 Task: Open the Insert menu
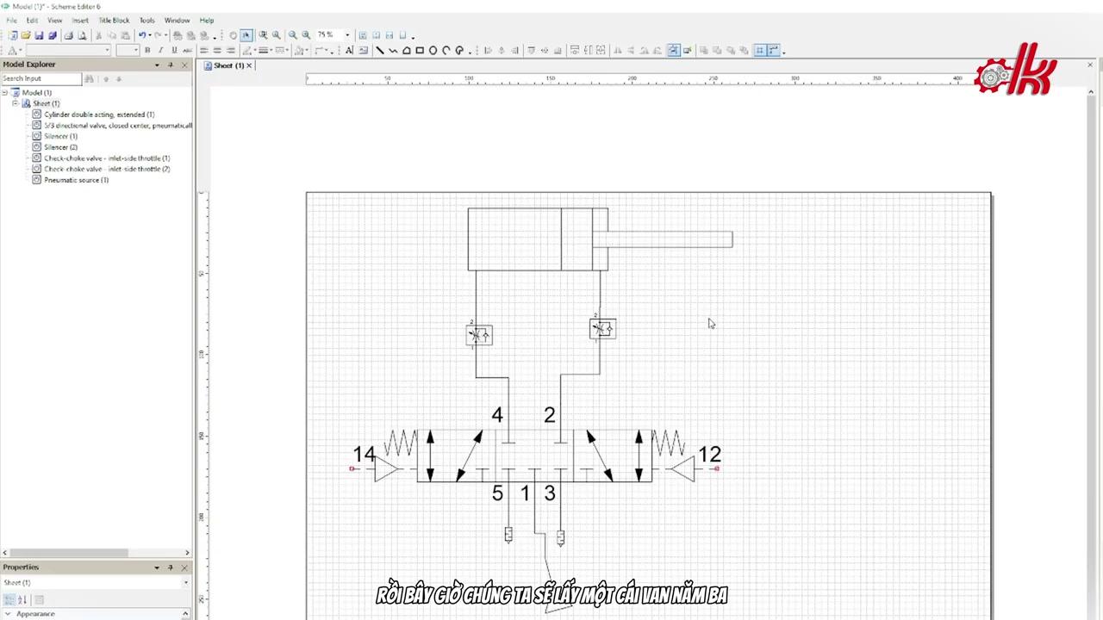tap(79, 20)
